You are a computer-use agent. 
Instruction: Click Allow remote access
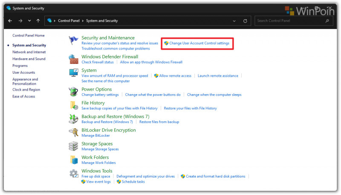[175, 76]
